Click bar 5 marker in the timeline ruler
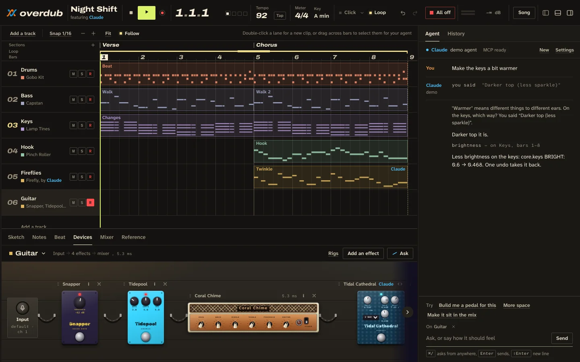 click(x=258, y=57)
